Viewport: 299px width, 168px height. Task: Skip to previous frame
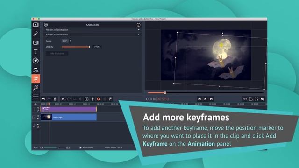click(199, 99)
